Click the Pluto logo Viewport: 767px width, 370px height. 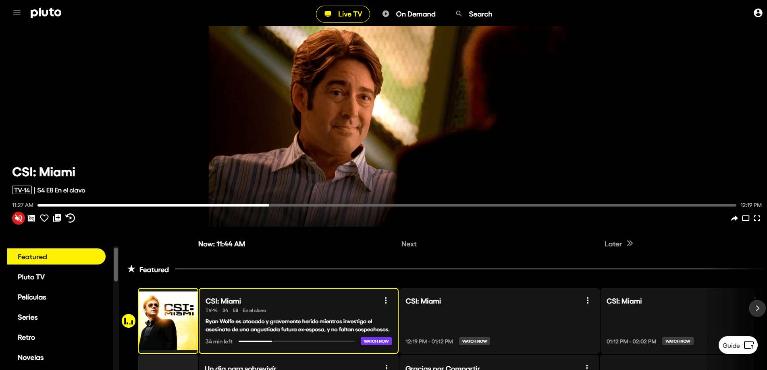click(x=46, y=13)
